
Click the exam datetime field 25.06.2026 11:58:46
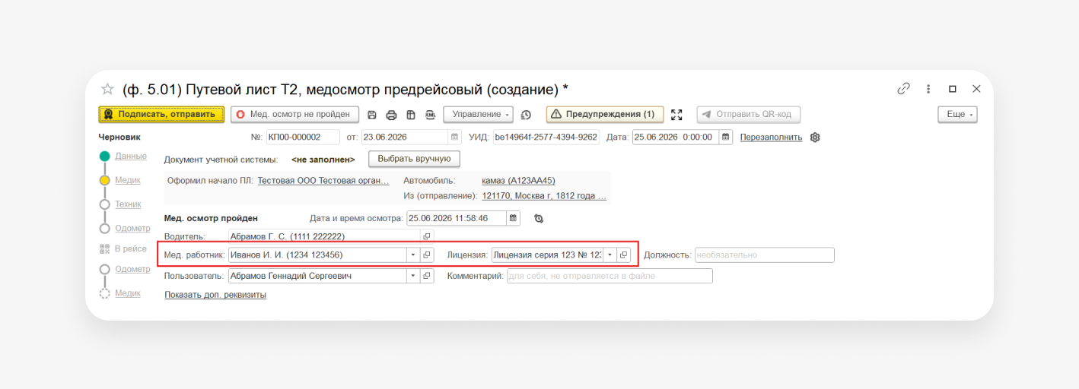click(x=457, y=218)
